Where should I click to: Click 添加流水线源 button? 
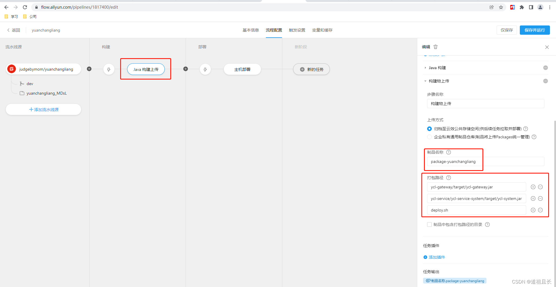[43, 110]
